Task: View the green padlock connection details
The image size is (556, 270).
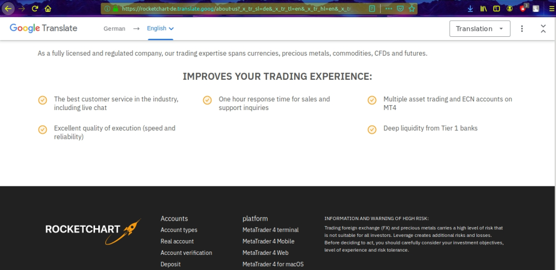Action: (115, 9)
